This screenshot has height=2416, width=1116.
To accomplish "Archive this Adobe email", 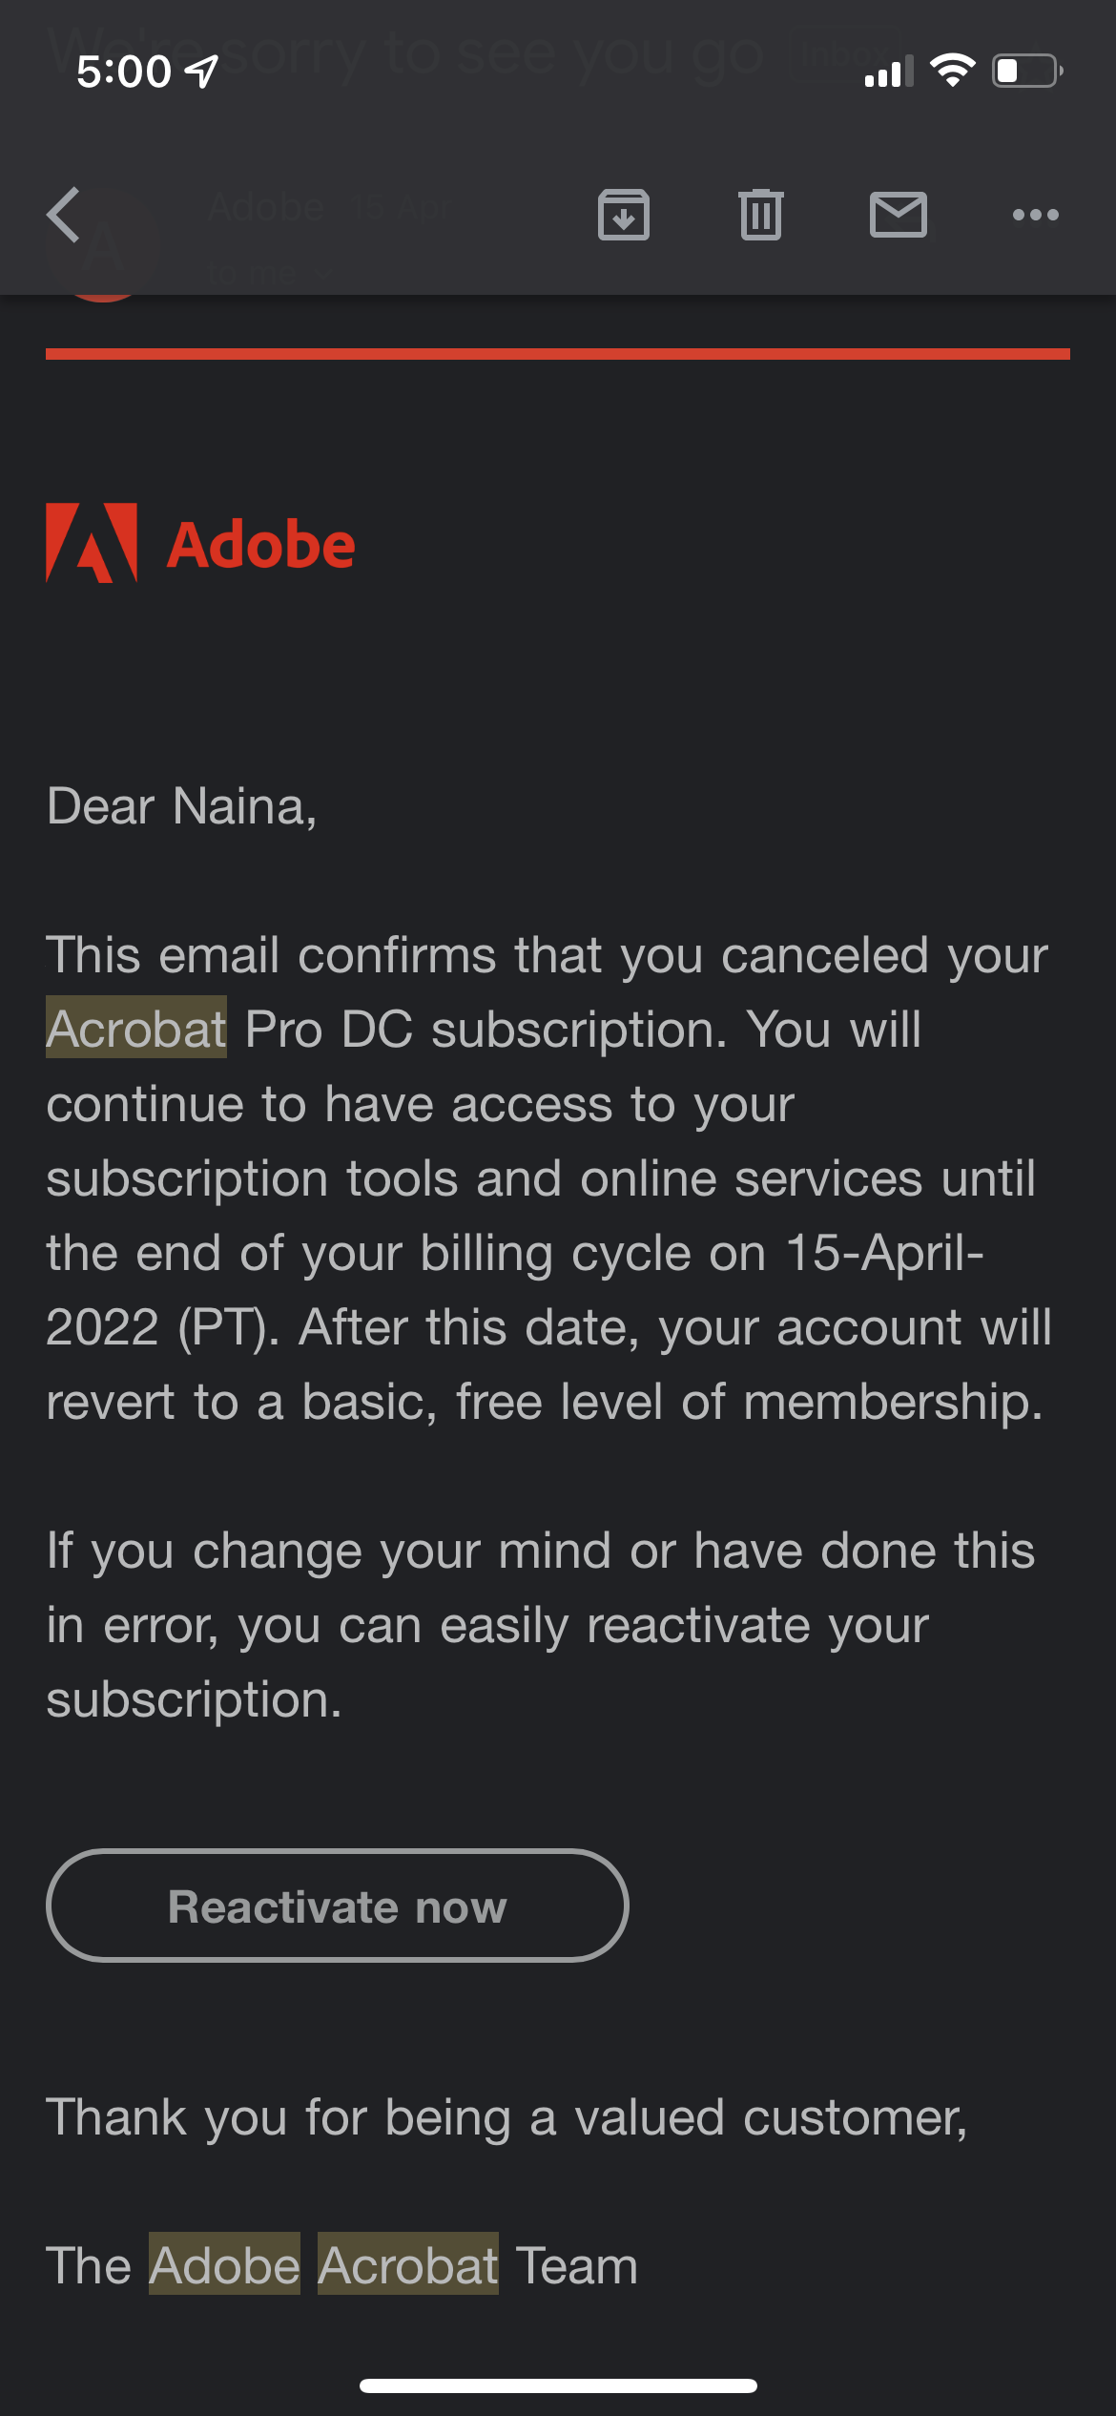I will tap(624, 215).
